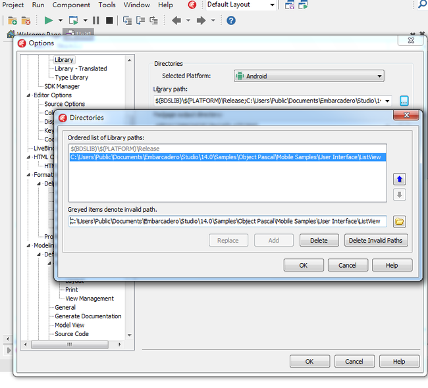Click the Set Debug Desktop icon
This screenshot has width=428, height=388.
(x=303, y=5)
